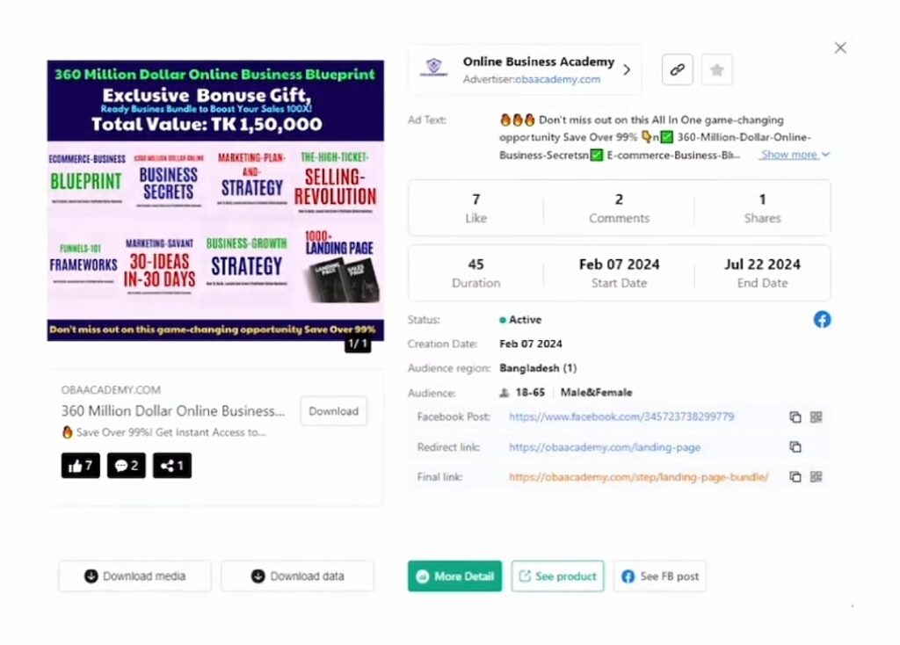Click the Online Business Academy advertiser name
The image size is (900, 645).
[539, 62]
